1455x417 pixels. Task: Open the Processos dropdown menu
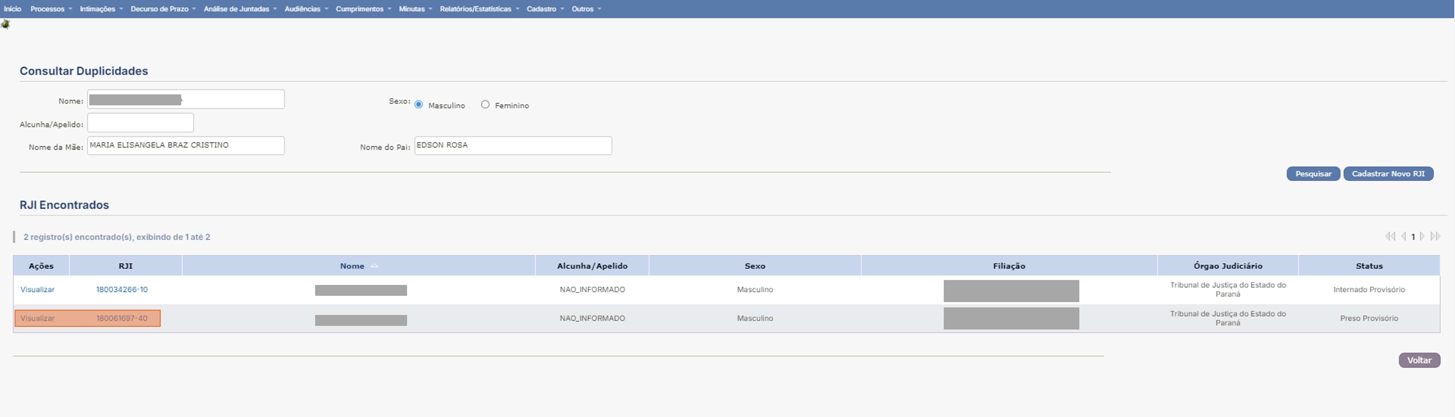click(x=51, y=9)
